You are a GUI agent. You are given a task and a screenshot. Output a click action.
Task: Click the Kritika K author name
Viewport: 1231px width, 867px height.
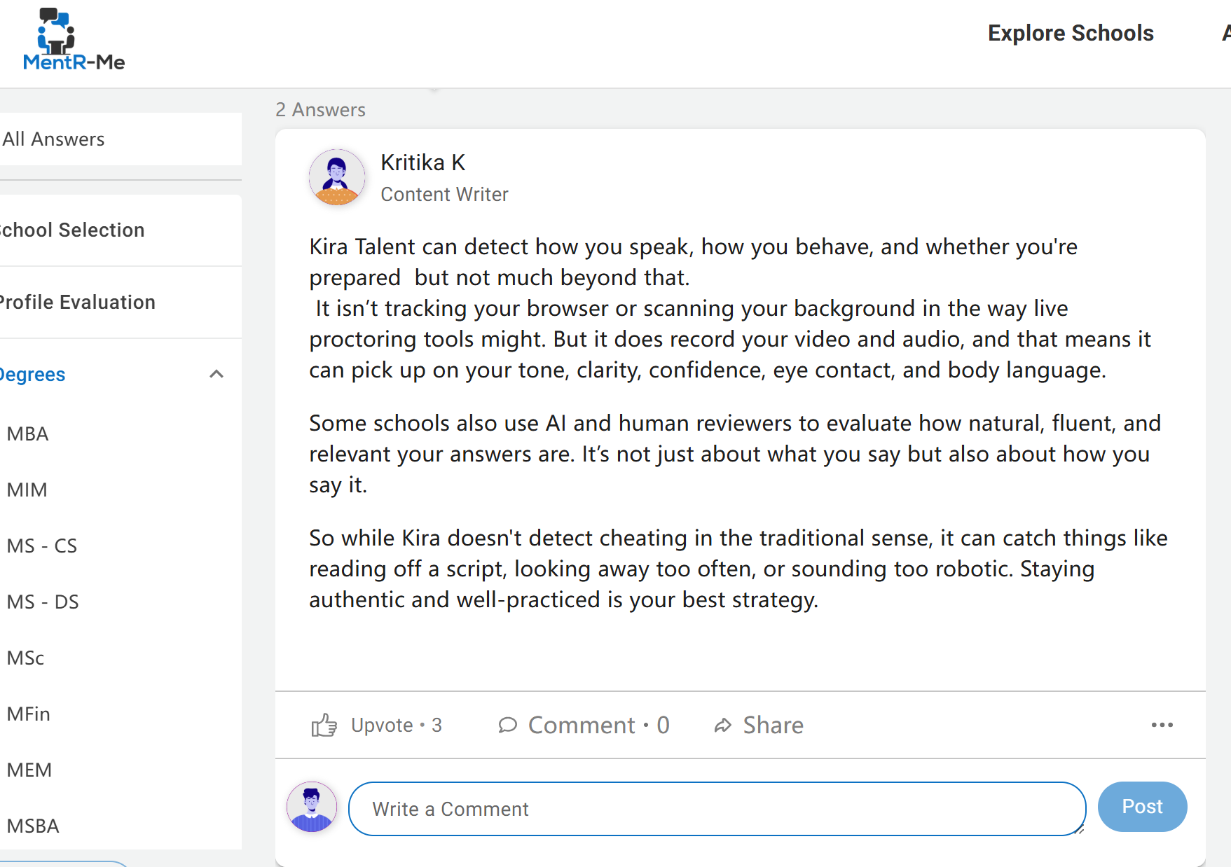coord(422,162)
